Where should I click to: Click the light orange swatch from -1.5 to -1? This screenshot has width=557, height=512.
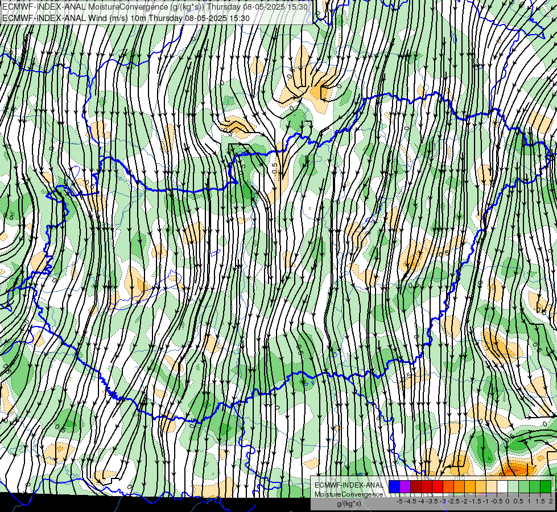click(481, 487)
